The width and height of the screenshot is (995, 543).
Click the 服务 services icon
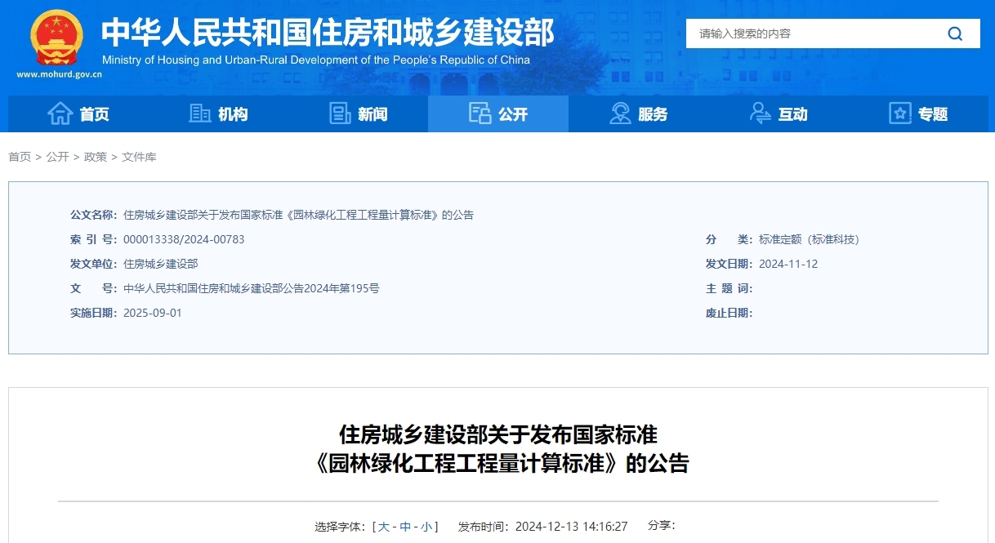click(x=619, y=113)
